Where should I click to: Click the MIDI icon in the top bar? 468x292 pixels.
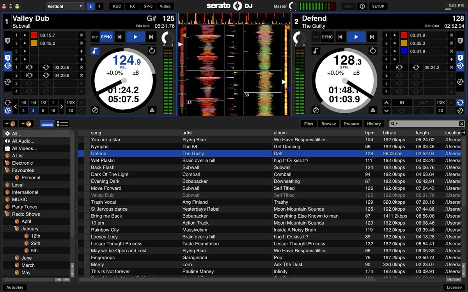(348, 6)
